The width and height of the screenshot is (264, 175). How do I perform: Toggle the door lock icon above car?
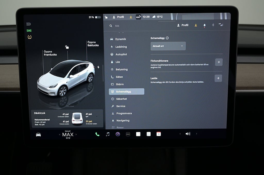(67, 47)
